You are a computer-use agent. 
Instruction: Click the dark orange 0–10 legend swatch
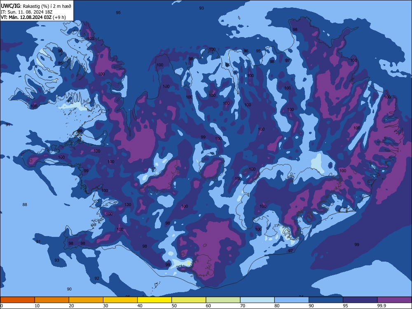17,300
